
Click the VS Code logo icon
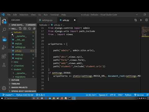[3, 15]
